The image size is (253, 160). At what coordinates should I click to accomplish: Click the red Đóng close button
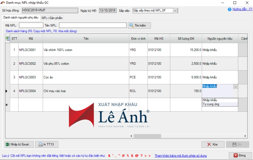pyautogui.click(x=240, y=156)
